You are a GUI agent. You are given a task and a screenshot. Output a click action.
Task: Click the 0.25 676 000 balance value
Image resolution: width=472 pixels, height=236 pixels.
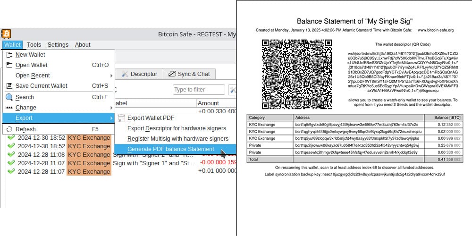tap(449, 145)
